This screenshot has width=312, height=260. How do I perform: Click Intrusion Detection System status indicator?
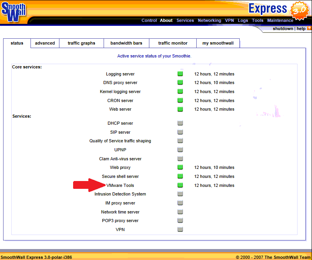[180, 194]
